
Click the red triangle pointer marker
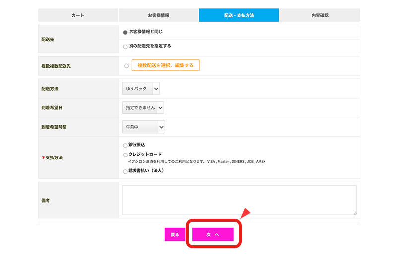tap(245, 213)
